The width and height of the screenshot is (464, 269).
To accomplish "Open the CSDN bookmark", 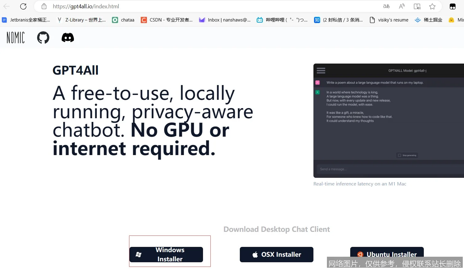I will coord(167,20).
